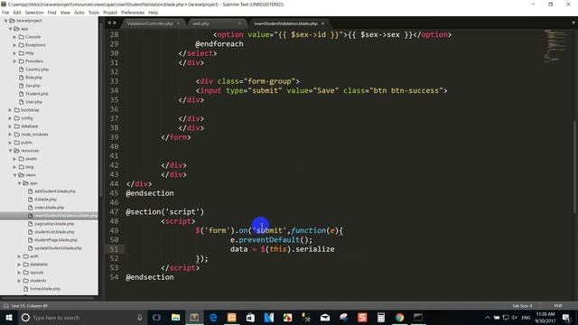The height and width of the screenshot is (325, 578).
Task: Open Student.php in the sidebar
Action: pyautogui.click(x=36, y=94)
